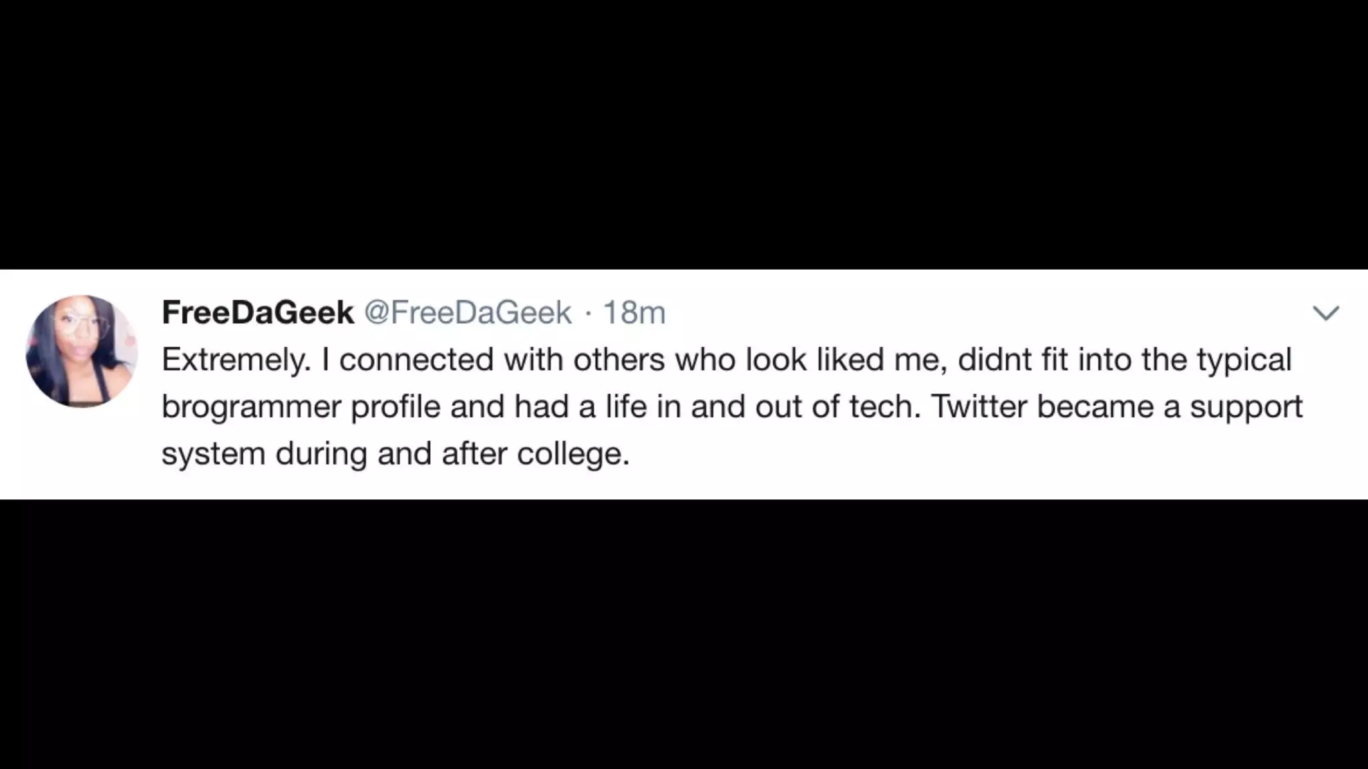Click the 18m timestamp
Image resolution: width=1368 pixels, height=769 pixels.
(x=635, y=312)
